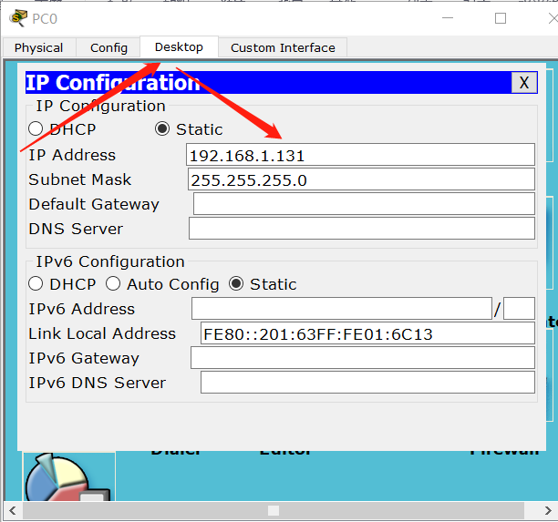This screenshot has width=558, height=522.
Task: Click the horizontal scrollbar left arrow
Action: click(13, 511)
